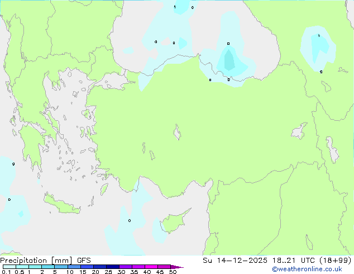Click the '45' scale label

click(160, 272)
